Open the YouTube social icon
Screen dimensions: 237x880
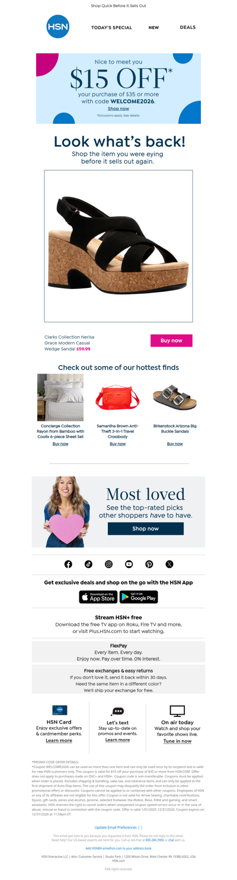[x=129, y=564]
